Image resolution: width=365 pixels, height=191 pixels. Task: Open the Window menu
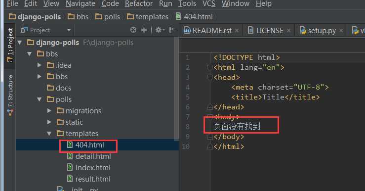tap(235, 4)
